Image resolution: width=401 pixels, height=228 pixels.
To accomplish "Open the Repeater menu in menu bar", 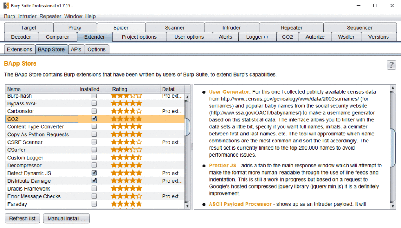I will (51, 16).
